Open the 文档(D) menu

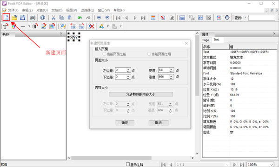pyautogui.click(x=57, y=10)
